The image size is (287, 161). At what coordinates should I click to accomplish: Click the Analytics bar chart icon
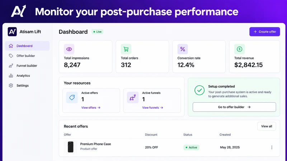coord(11,75)
